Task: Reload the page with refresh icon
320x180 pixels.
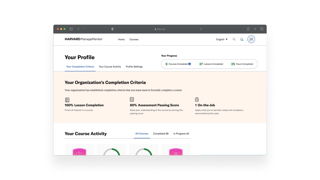Action: [201, 29]
